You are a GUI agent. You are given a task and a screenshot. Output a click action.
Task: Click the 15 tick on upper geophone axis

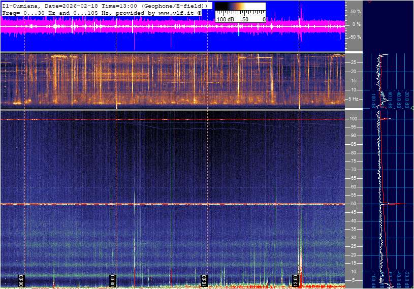tap(354, 81)
